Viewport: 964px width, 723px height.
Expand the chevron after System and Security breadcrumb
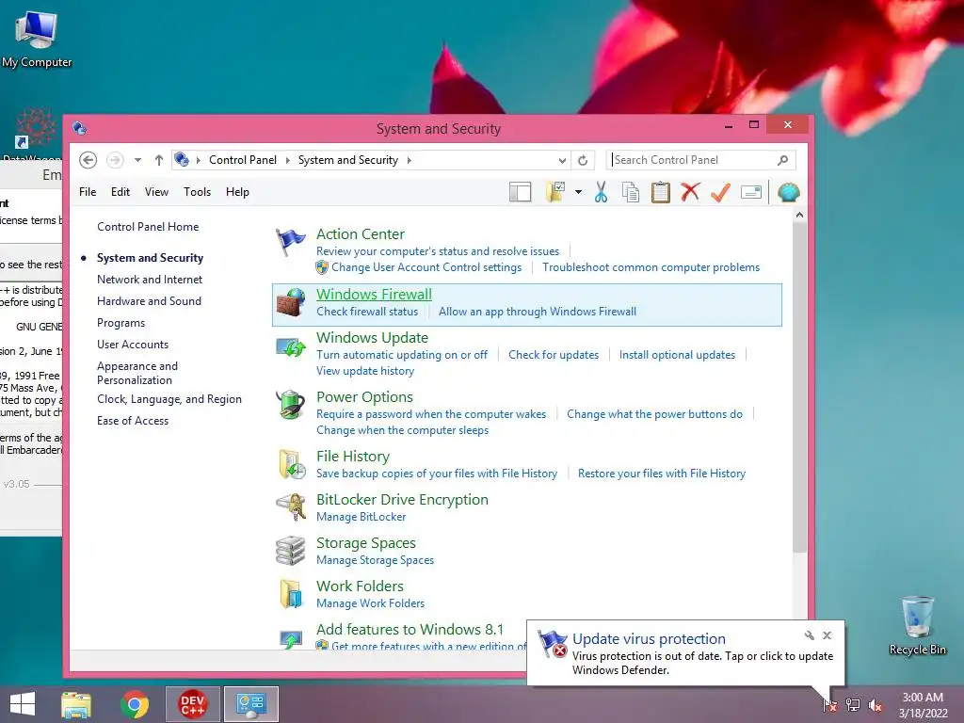tap(409, 160)
